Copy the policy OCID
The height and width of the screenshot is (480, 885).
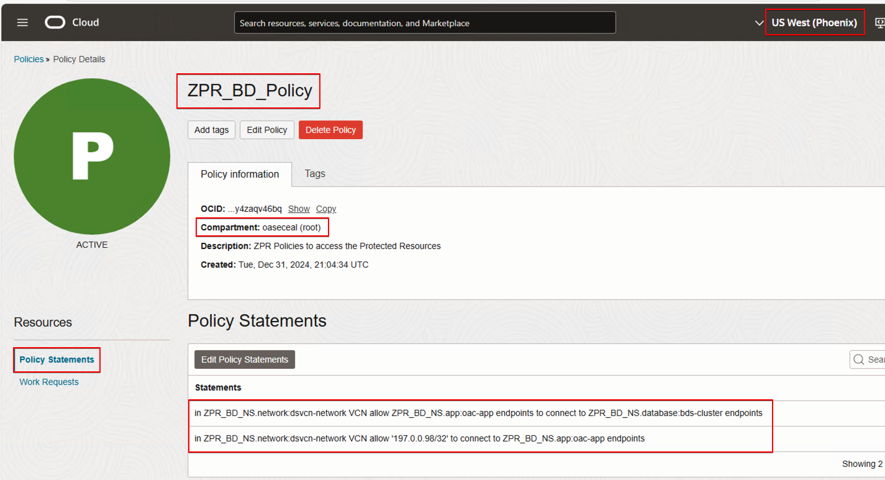pos(326,209)
